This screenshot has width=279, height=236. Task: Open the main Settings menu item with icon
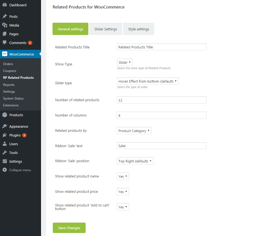[x=21, y=161]
